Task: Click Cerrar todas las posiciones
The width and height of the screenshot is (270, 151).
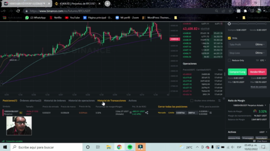Action: pyautogui.click(x=173, y=107)
